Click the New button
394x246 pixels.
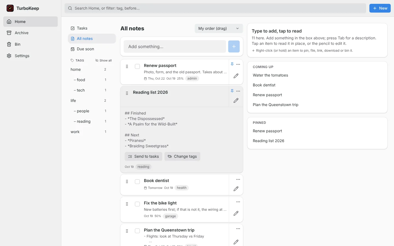tap(380, 8)
